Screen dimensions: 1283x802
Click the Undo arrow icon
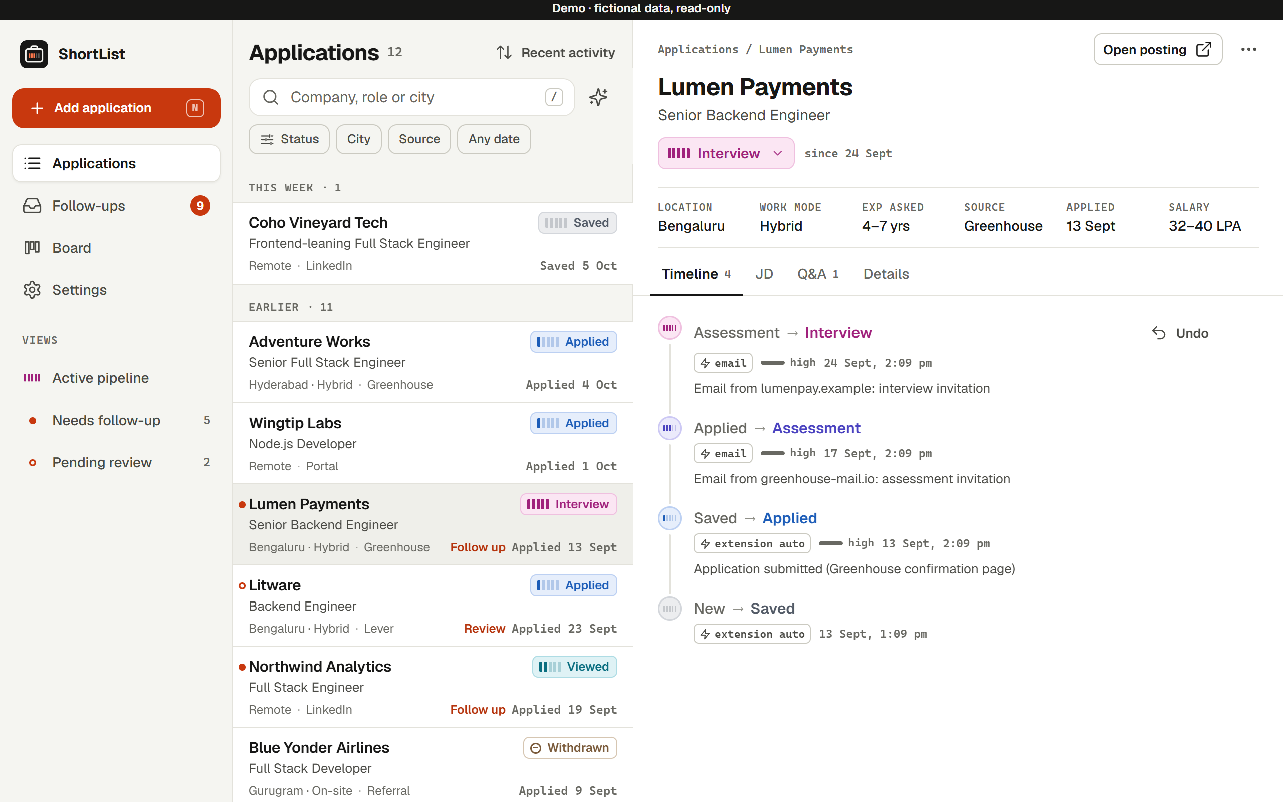tap(1158, 333)
